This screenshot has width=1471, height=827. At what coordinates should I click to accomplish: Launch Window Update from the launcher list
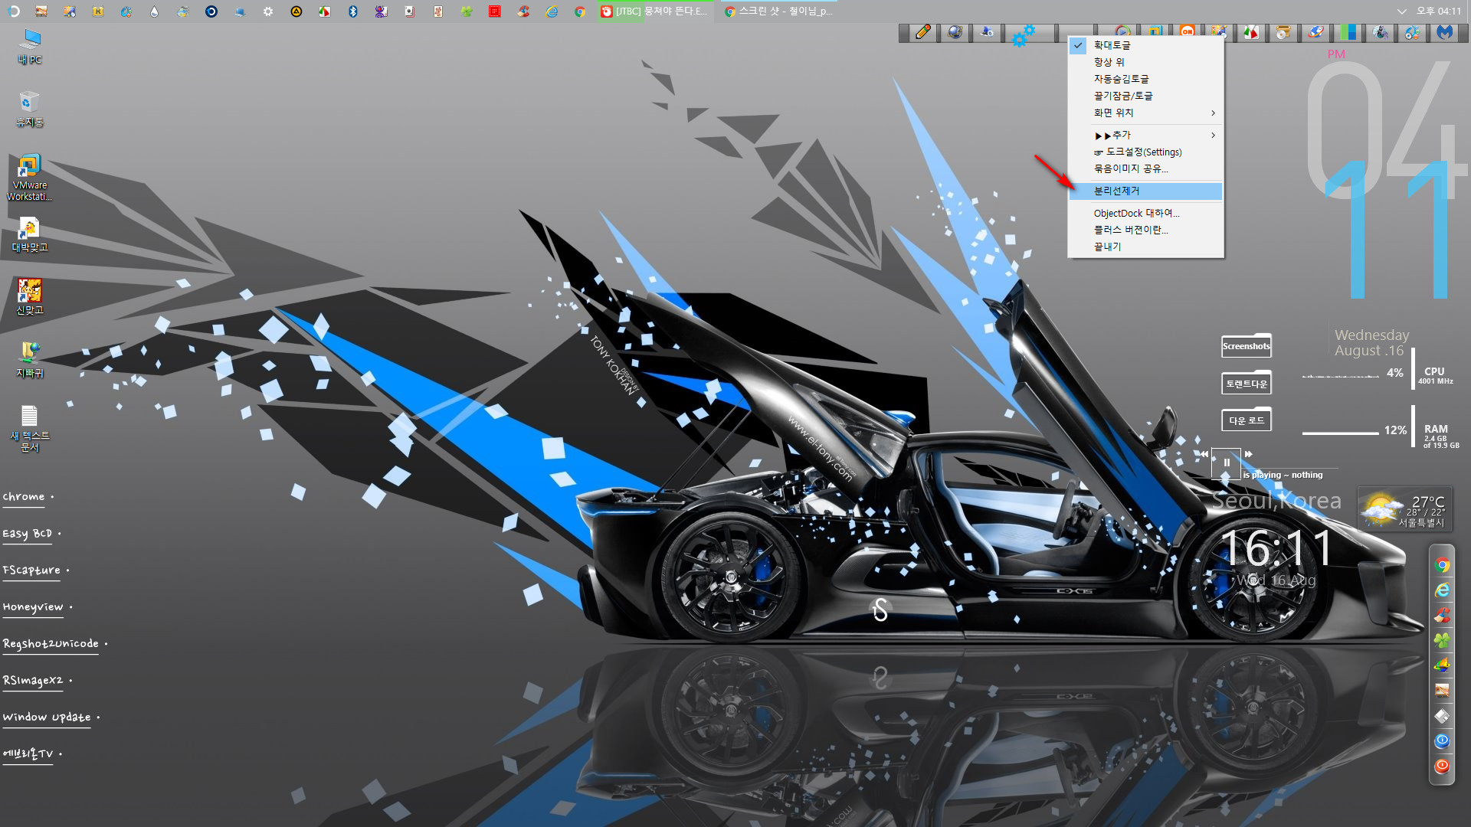pyautogui.click(x=47, y=717)
